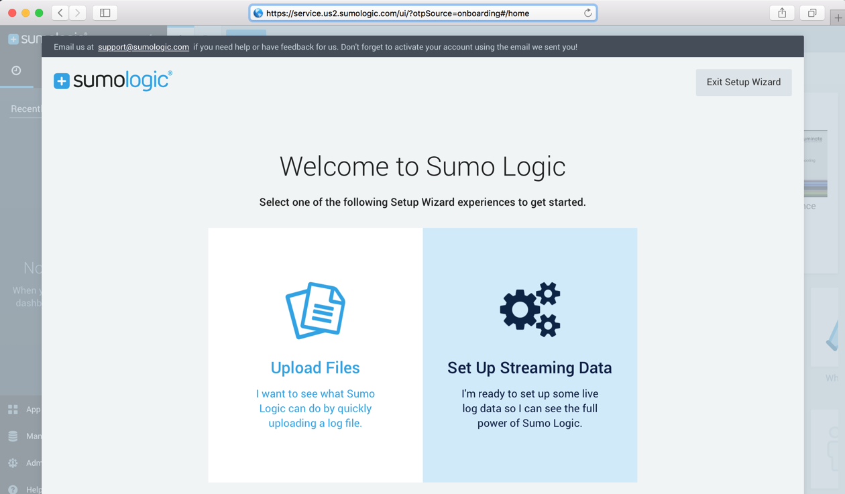Click the 'Select one of the following Setup Wizard experiences' text
The height and width of the screenshot is (494, 845).
coord(422,202)
